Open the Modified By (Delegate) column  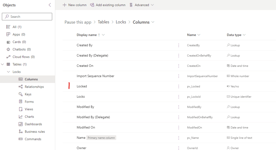point(93,117)
